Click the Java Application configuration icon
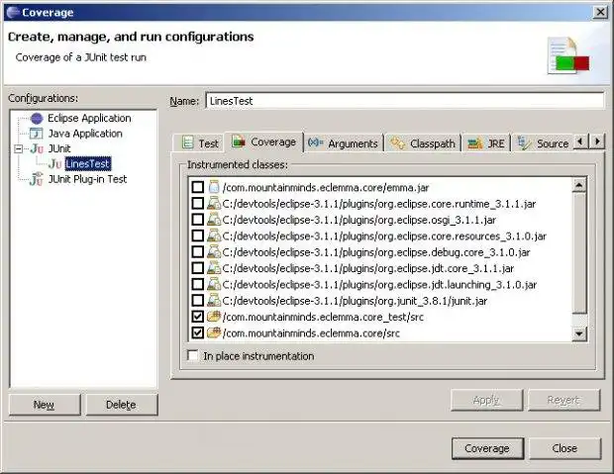The width and height of the screenshot is (614, 474). pos(37,134)
